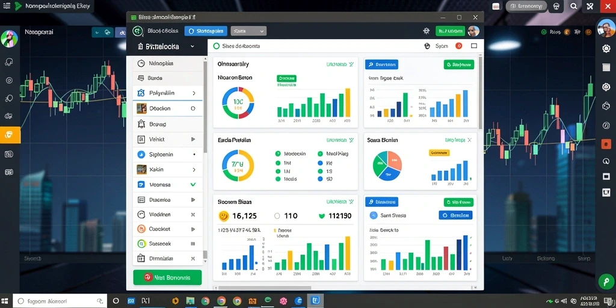Click the Windows taskbar search box
The image size is (616, 308).
[60, 301]
